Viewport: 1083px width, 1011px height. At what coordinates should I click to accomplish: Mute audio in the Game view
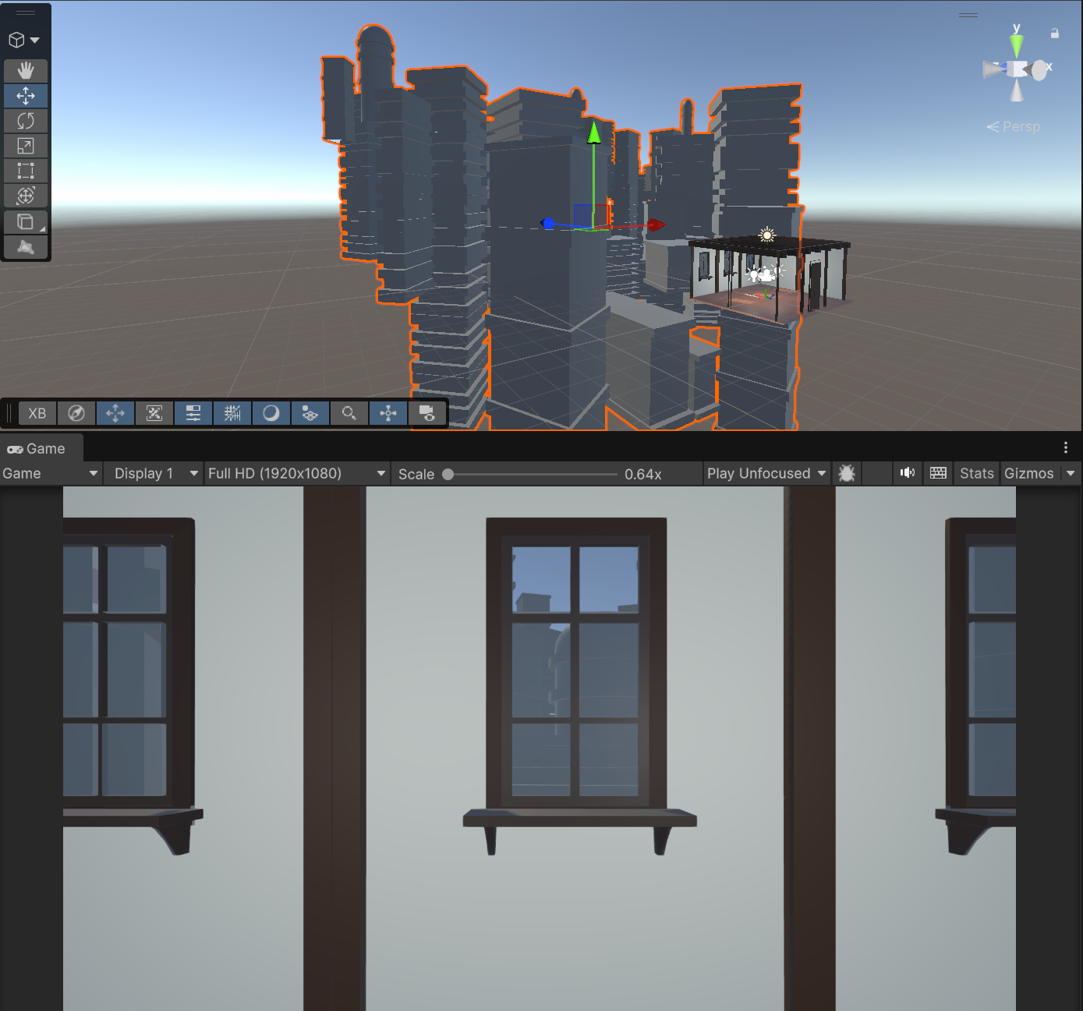(x=908, y=473)
